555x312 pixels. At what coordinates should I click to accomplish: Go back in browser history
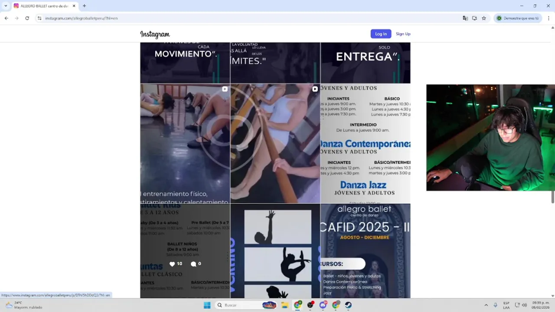coord(6,18)
